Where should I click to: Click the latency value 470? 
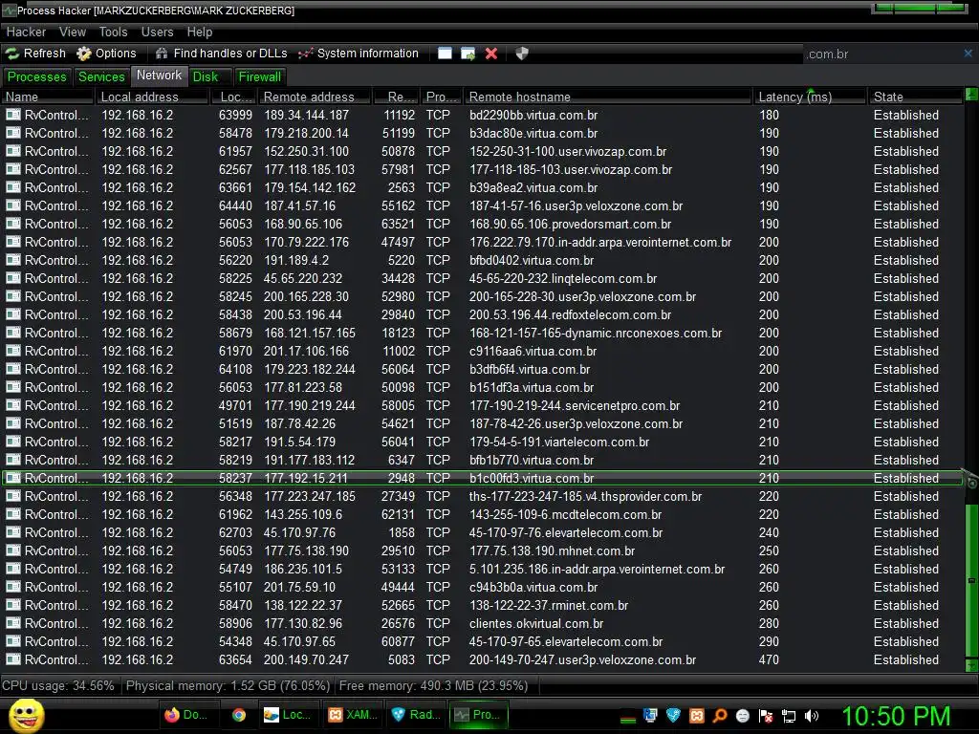769,659
